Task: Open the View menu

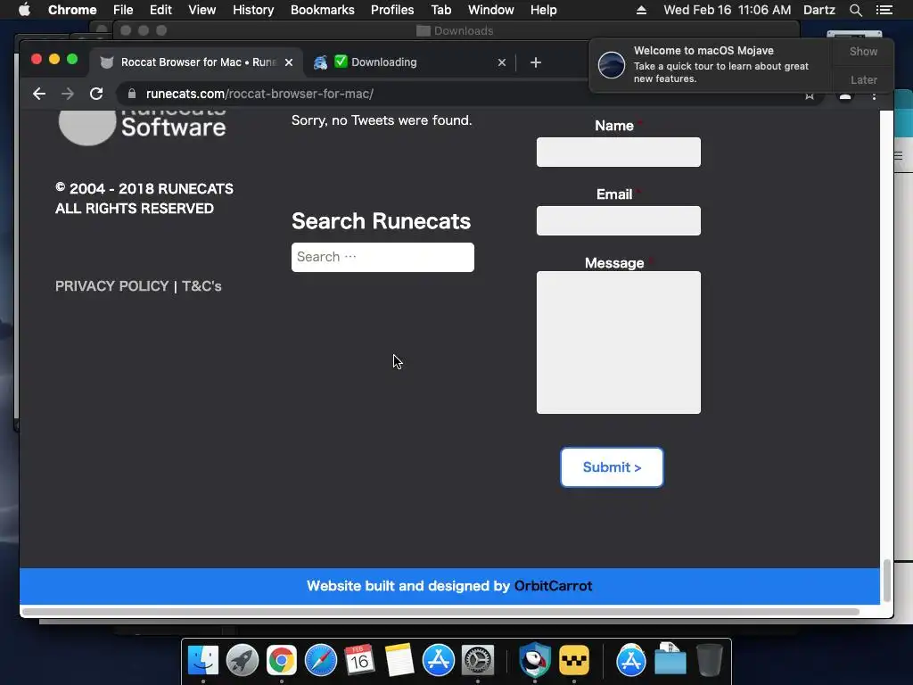Action: click(202, 10)
